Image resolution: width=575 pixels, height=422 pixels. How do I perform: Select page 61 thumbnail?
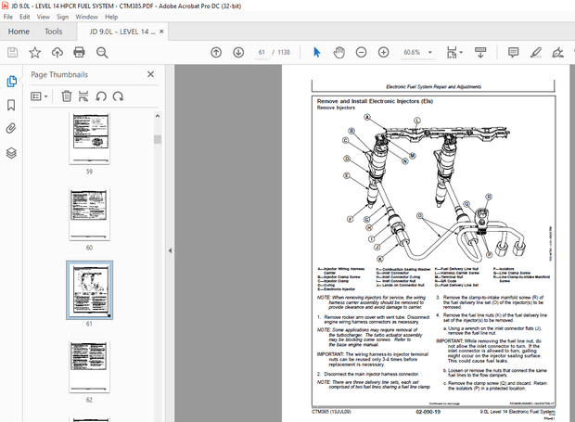89,290
